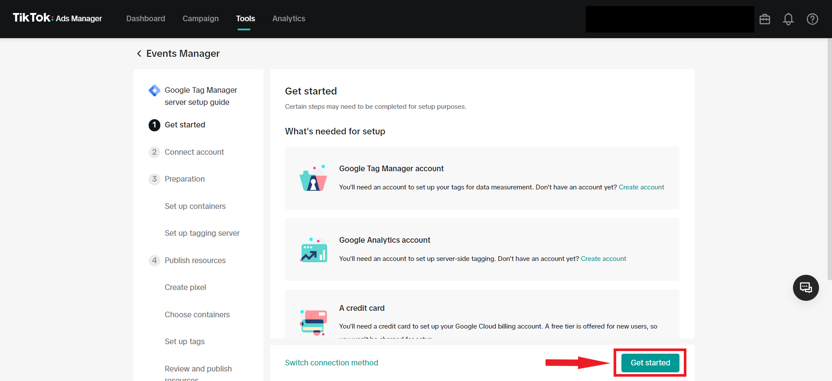The height and width of the screenshot is (381, 832).
Task: Click the Google Analytics account illustration
Action: [x=314, y=250]
